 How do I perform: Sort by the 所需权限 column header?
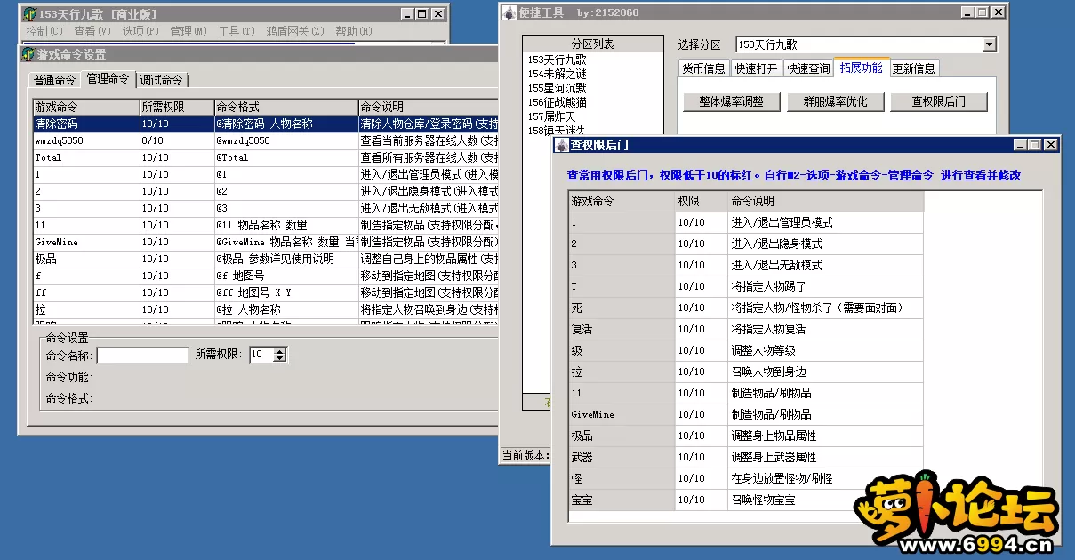(x=176, y=107)
